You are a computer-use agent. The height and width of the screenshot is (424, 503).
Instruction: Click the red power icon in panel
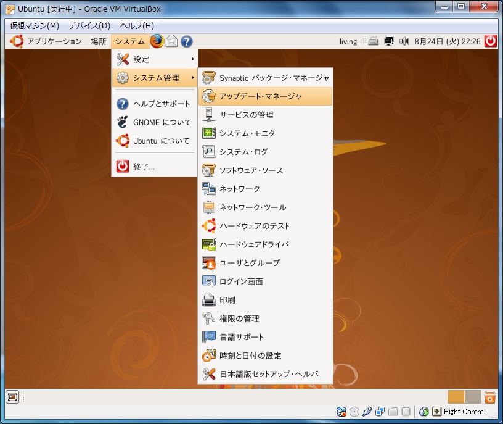[490, 41]
